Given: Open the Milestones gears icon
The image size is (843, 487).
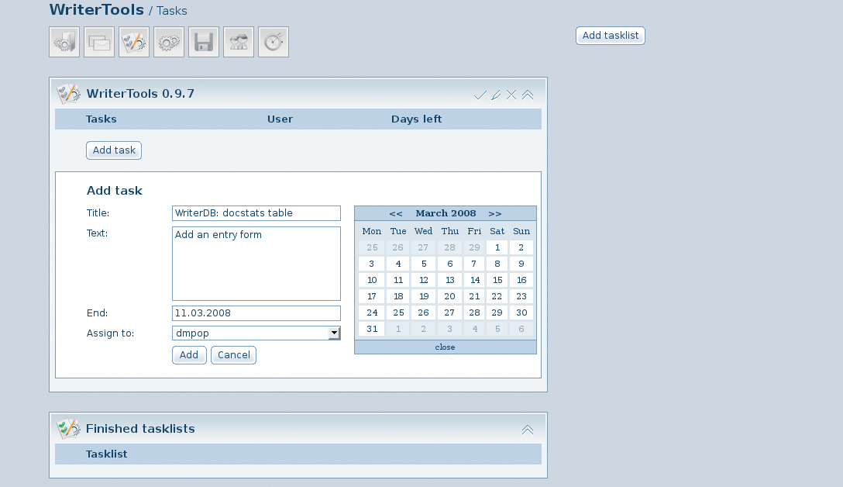Looking at the screenshot, I should tap(169, 42).
